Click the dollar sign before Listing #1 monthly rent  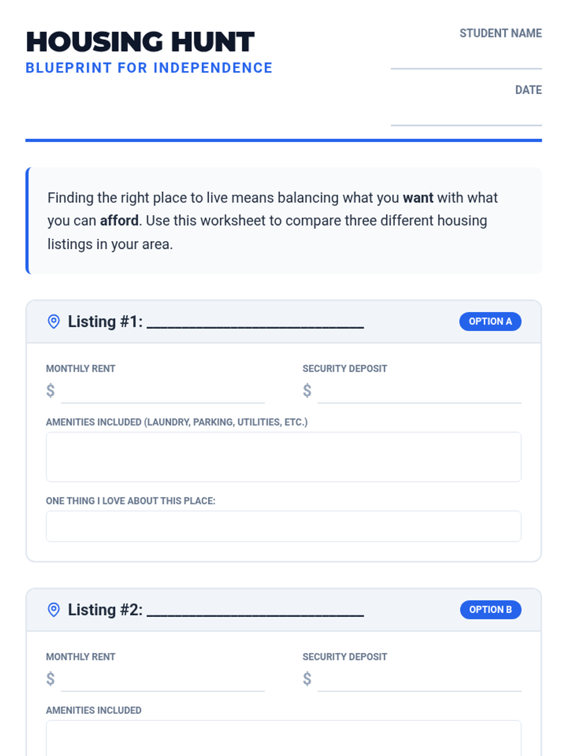[51, 391]
